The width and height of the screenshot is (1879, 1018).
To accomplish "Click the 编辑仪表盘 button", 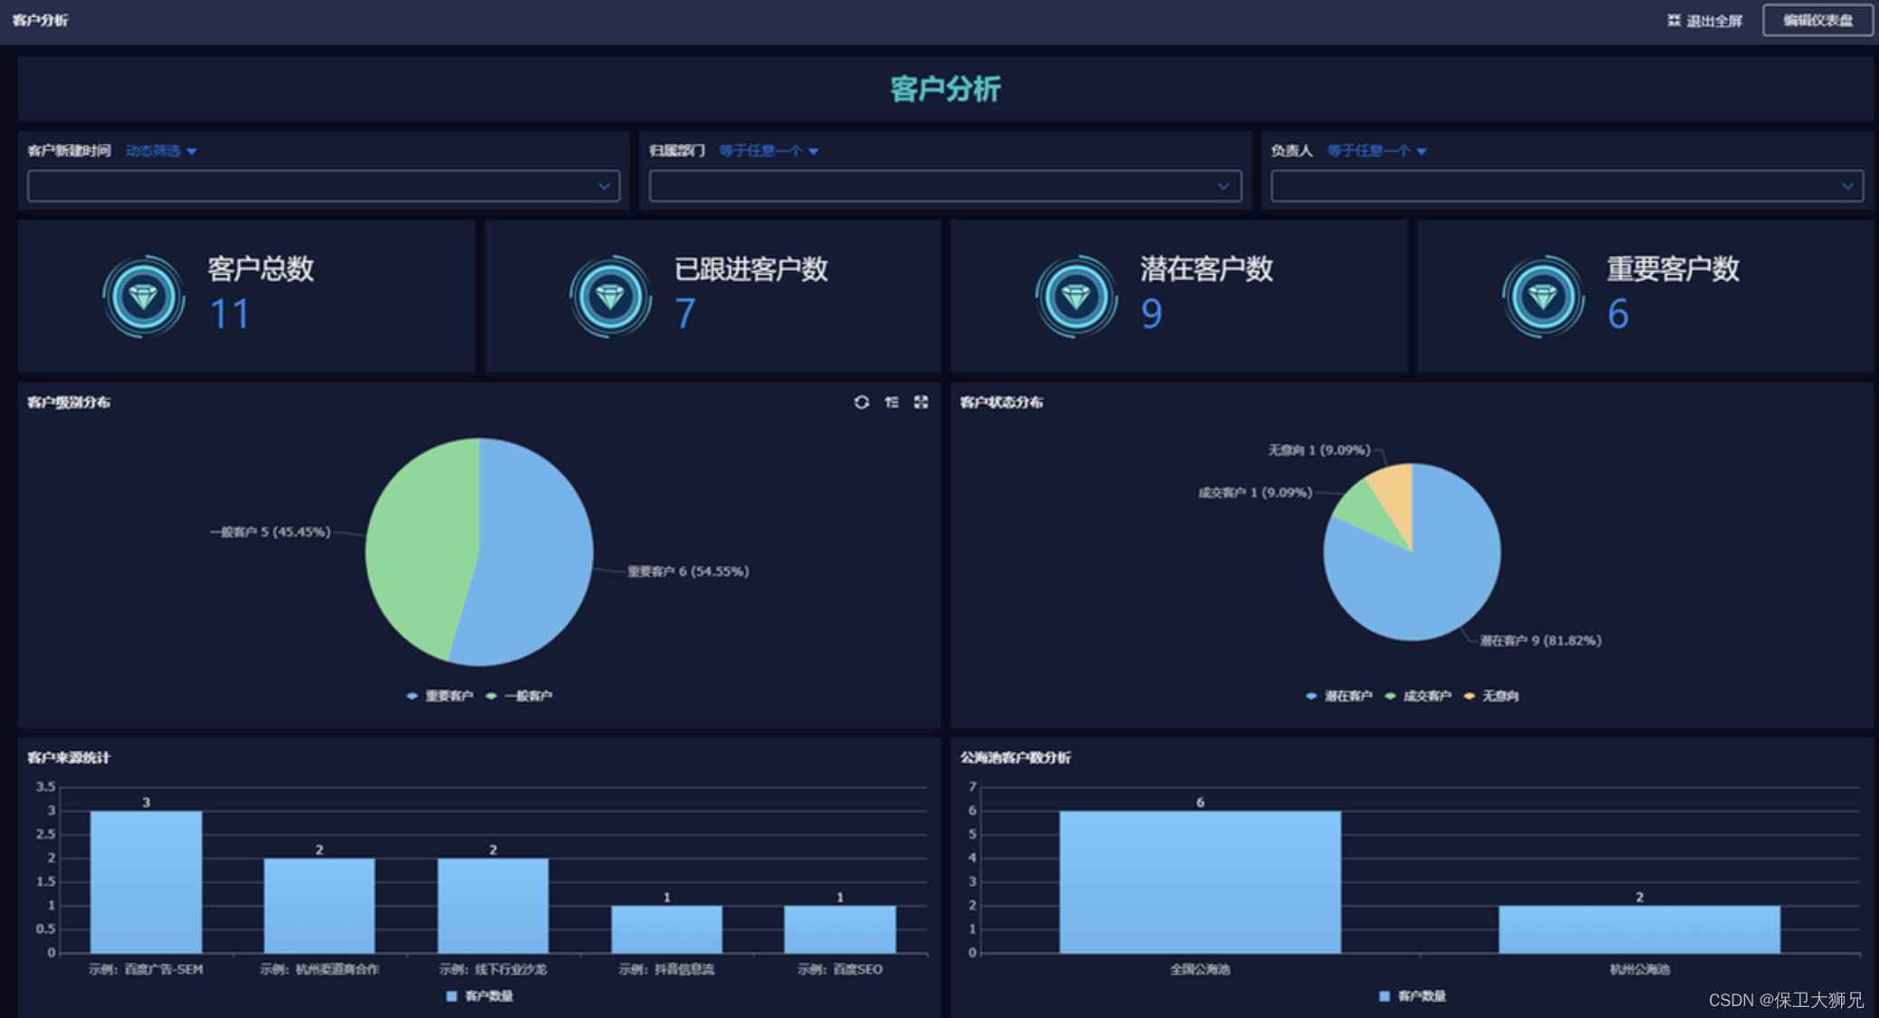I will [x=1818, y=21].
